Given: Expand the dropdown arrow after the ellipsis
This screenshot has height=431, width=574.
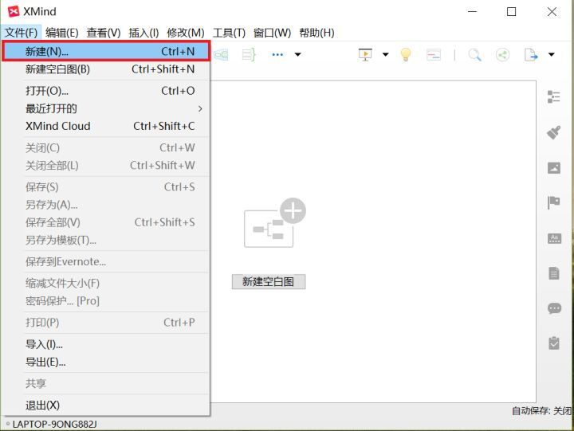Looking at the screenshot, I should [x=298, y=55].
